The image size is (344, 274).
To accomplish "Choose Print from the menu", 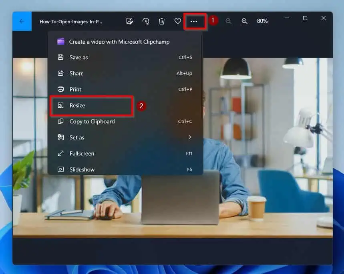I will 125,89.
